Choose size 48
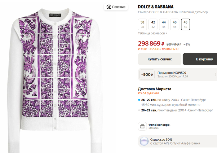Screen dimensions: 217x153 [x=185, y=24]
